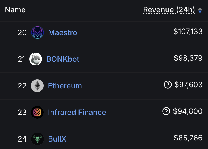Click the Name column header
The image size is (208, 149).
tap(15, 10)
